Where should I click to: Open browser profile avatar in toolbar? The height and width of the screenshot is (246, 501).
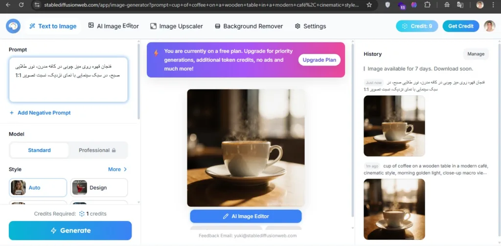point(480,5)
